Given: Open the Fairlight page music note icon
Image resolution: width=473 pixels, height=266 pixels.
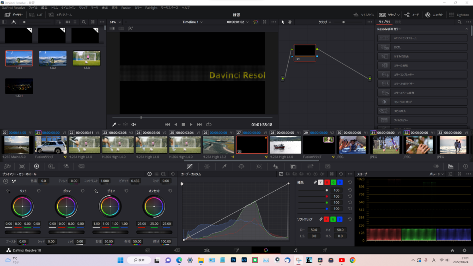Looking at the screenshot, I should tap(295, 250).
